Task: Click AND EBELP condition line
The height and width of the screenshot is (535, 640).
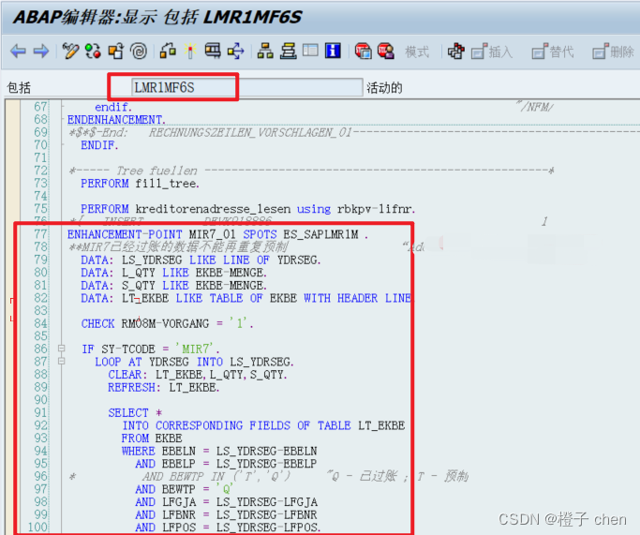Action: click(226, 464)
